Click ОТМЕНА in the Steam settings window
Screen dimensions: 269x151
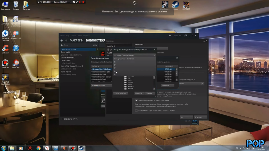[200, 117]
